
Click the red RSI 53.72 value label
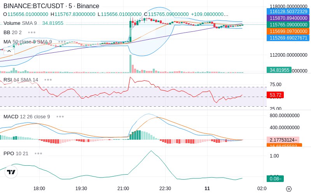275,95
